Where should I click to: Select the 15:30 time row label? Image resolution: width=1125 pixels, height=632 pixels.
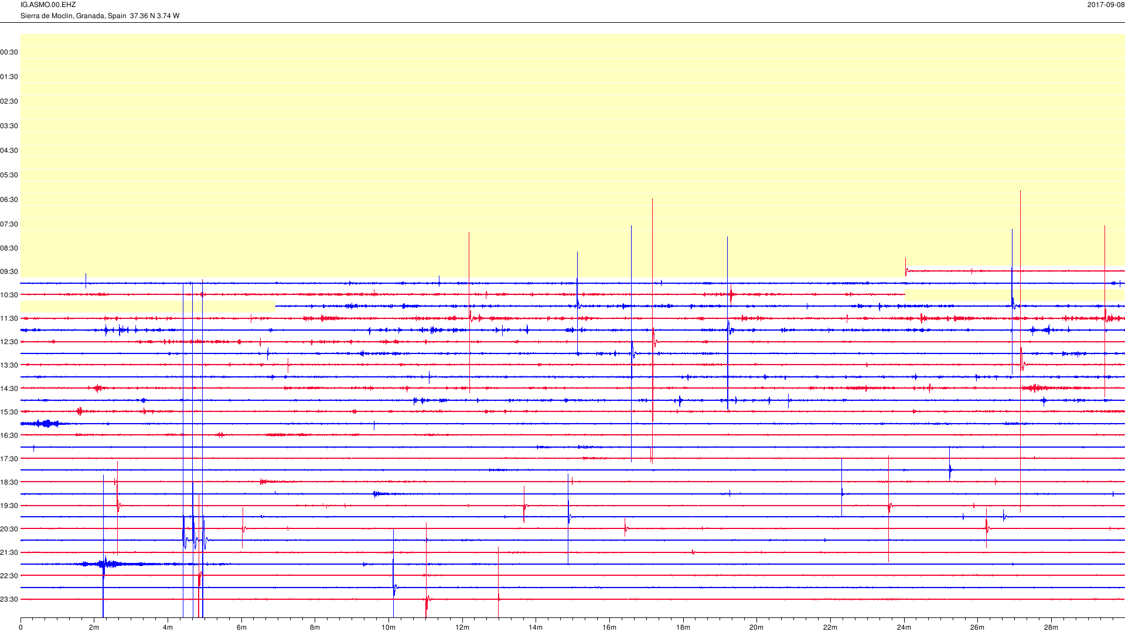[x=9, y=412]
